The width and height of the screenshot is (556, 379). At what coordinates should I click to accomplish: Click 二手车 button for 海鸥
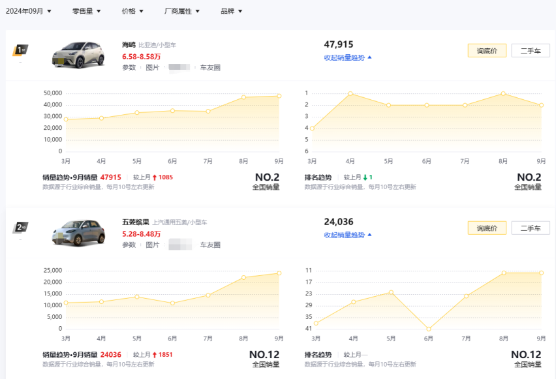(x=531, y=51)
